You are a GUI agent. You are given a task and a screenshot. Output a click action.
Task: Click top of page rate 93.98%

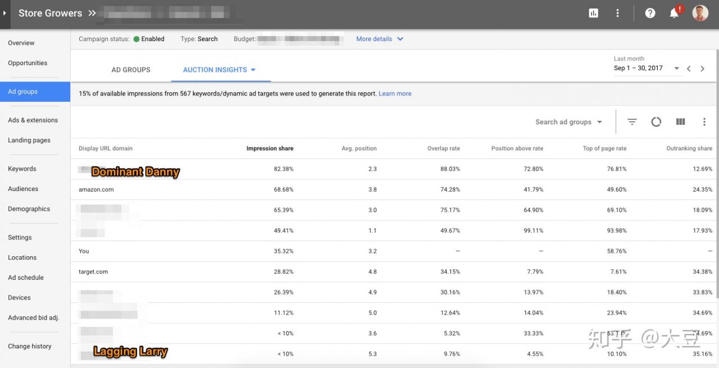click(x=616, y=230)
